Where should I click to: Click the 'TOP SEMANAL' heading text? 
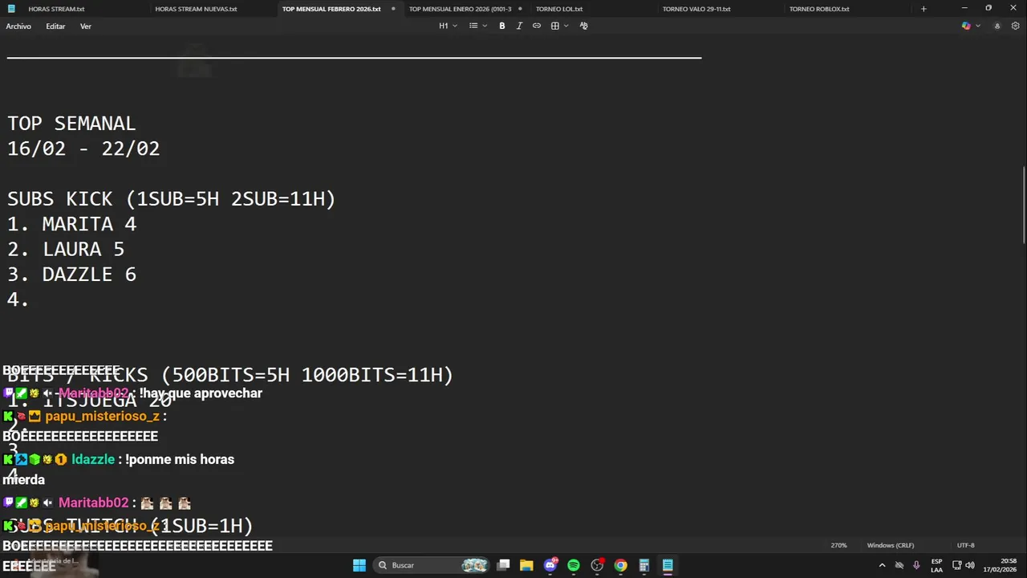coord(71,124)
